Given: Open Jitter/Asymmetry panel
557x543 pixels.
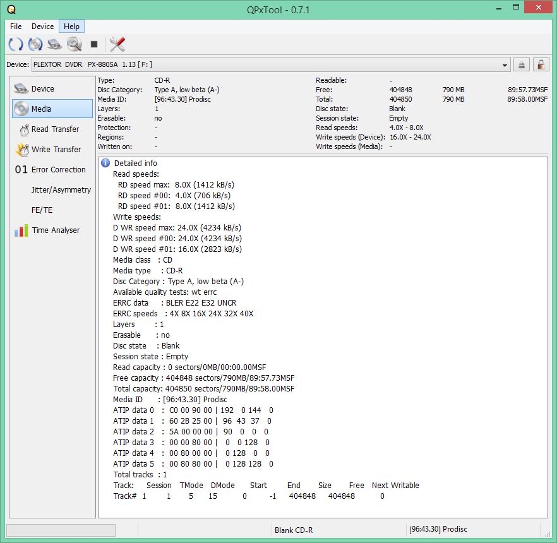Looking at the screenshot, I should pos(52,190).
